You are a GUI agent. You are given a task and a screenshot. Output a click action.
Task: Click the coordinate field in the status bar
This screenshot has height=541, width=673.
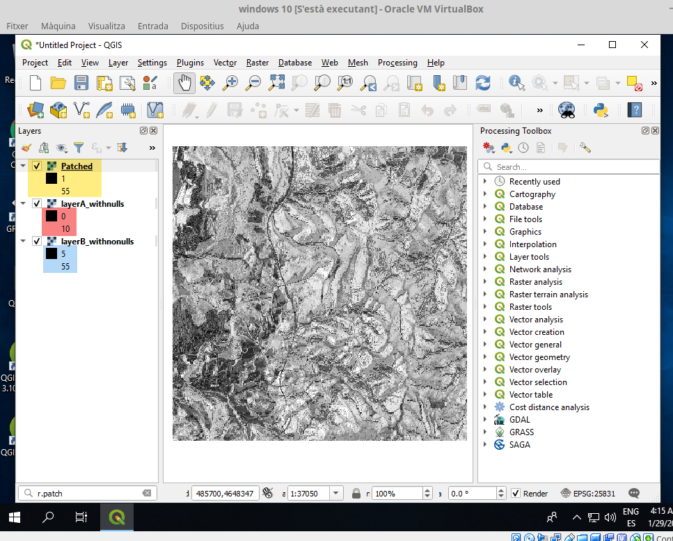point(225,493)
